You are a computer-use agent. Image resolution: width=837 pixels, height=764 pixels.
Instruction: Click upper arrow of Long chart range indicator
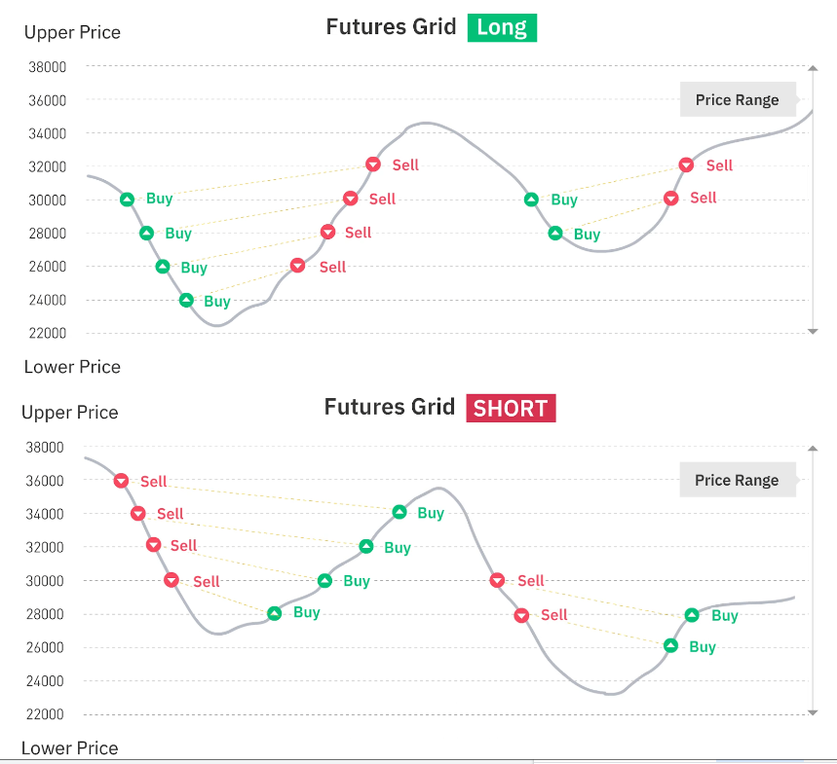pos(813,68)
